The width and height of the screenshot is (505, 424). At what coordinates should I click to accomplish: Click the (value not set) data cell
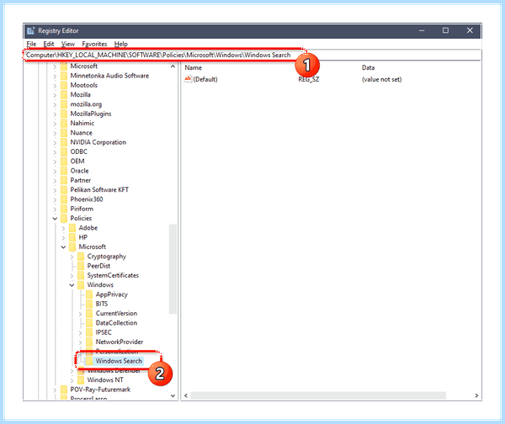(x=381, y=79)
